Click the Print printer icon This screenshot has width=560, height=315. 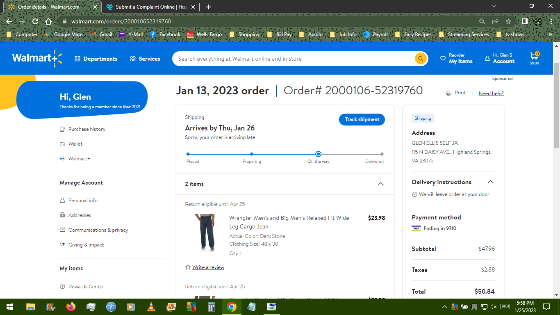pos(449,93)
